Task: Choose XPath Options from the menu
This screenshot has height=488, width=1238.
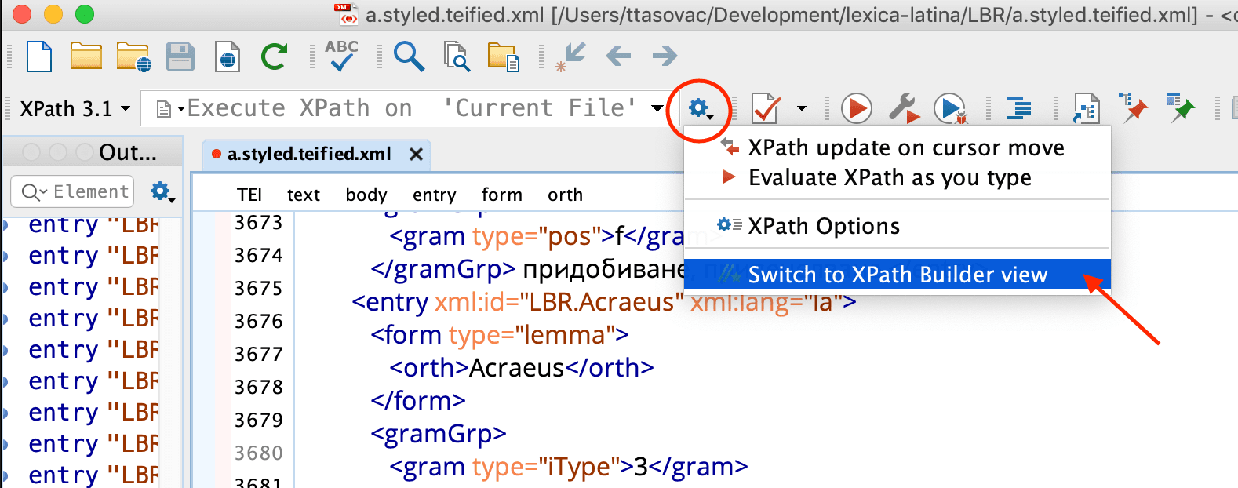Action: pos(824,226)
